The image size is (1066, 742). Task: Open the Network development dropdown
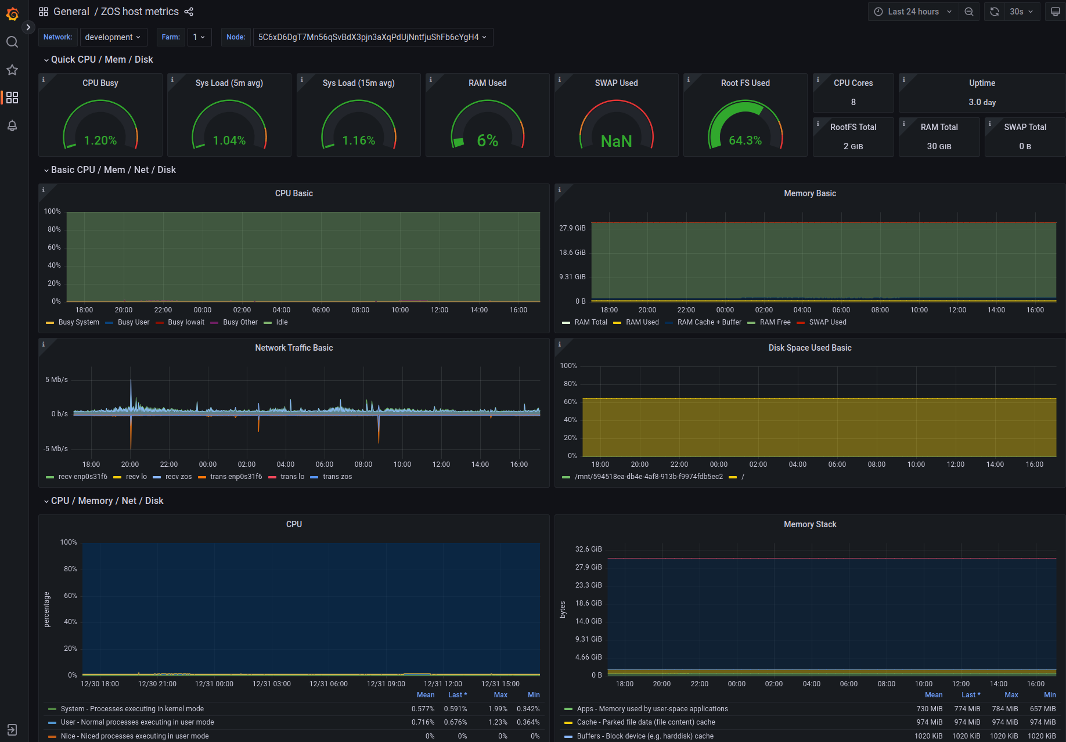(113, 37)
